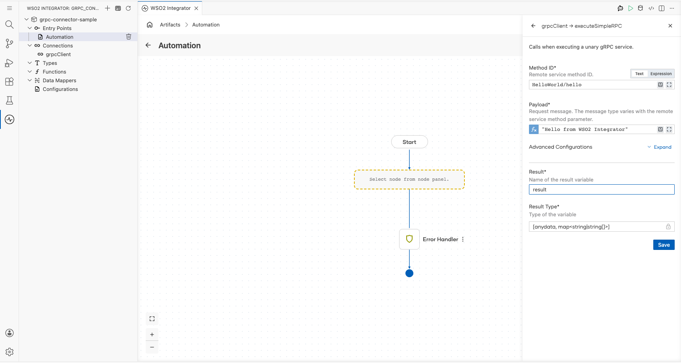The height and width of the screenshot is (363, 681).
Task: Open Error Handler options menu
Action: pos(463,239)
